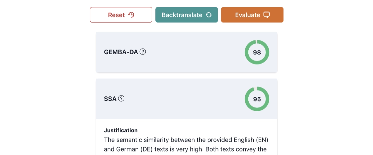Click the Evaluate button
373x155 pixels.
click(252, 15)
